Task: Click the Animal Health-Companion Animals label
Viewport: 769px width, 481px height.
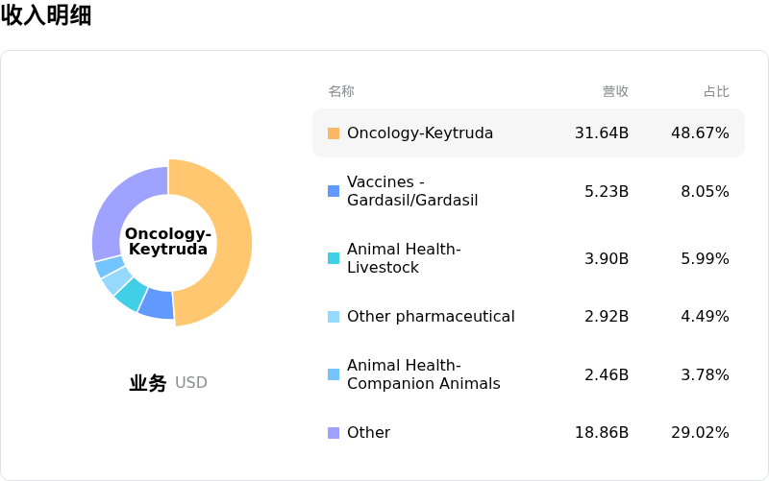Action: click(x=423, y=374)
